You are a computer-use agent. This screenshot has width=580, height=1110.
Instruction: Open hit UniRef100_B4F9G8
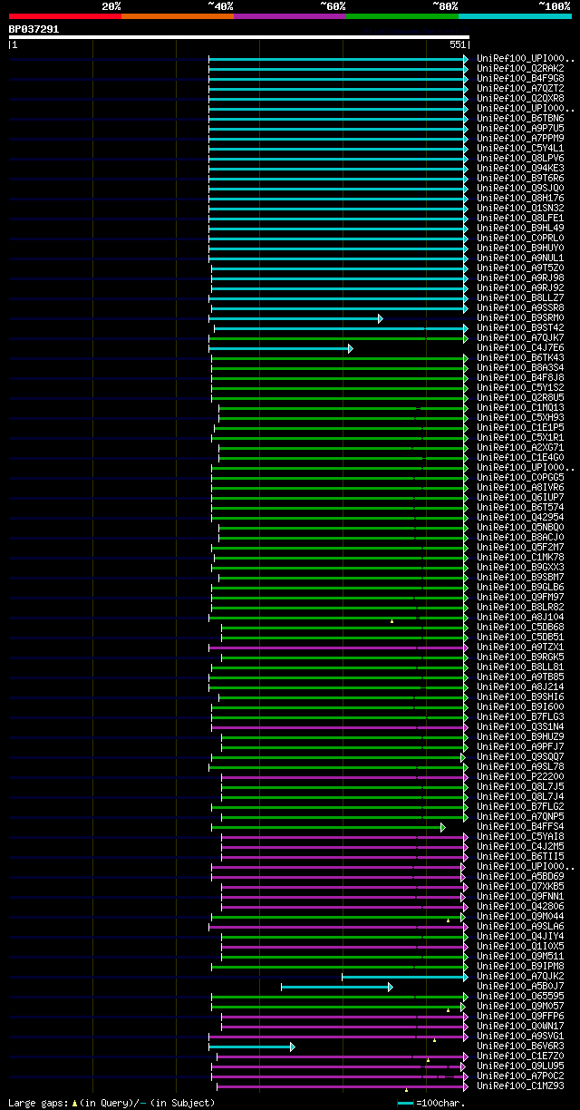(520, 78)
